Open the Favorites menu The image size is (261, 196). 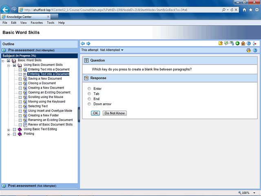click(x=37, y=23)
